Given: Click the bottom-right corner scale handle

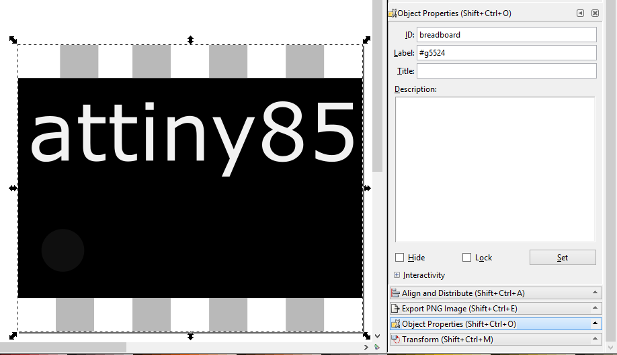Looking at the screenshot, I should click(367, 336).
